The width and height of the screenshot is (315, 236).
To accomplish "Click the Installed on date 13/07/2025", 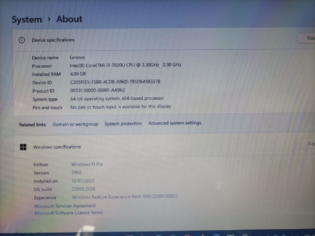I will [x=83, y=180].
